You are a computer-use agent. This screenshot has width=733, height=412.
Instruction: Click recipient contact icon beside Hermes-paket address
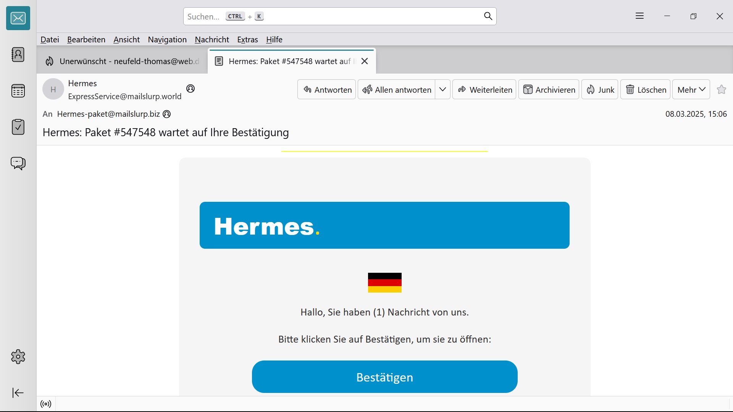pos(167,114)
